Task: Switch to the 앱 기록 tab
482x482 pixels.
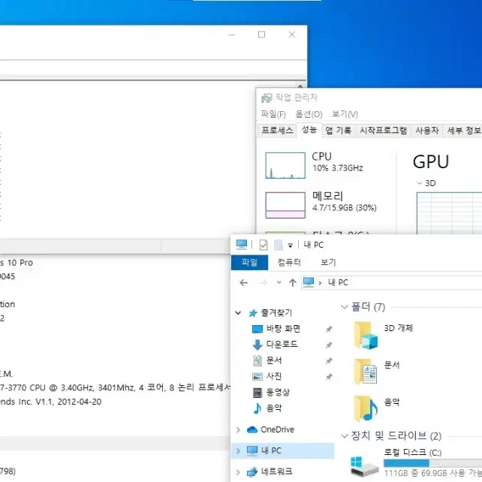Action: tap(338, 131)
